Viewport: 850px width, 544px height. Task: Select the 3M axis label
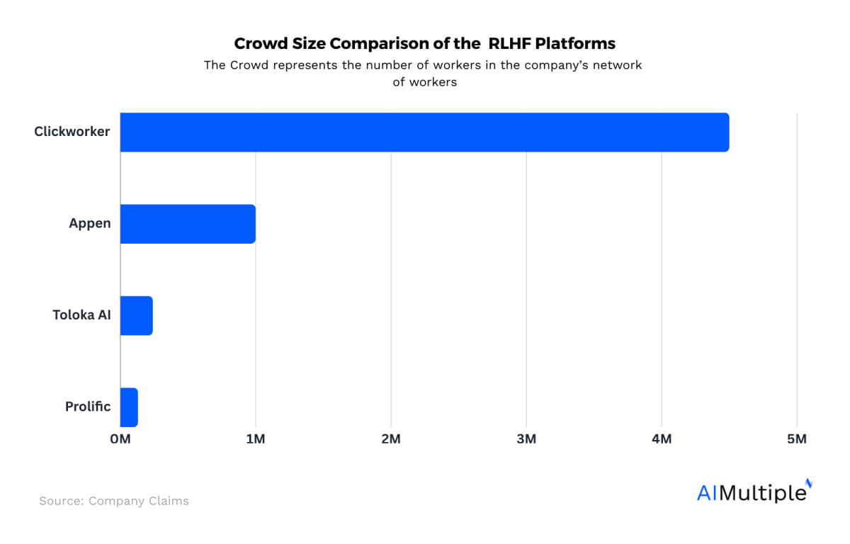pos(526,438)
